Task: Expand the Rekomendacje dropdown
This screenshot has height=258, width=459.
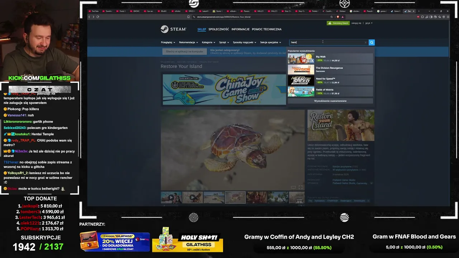Action: point(188,42)
